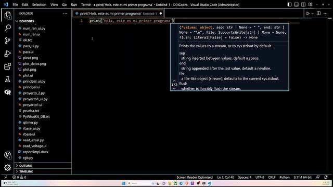Change indentation via Spaces: 4

click(x=245, y=177)
